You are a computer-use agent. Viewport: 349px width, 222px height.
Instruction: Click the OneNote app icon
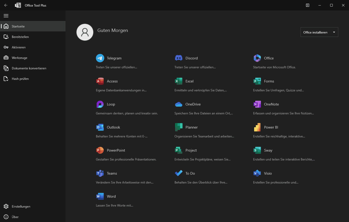click(x=257, y=104)
